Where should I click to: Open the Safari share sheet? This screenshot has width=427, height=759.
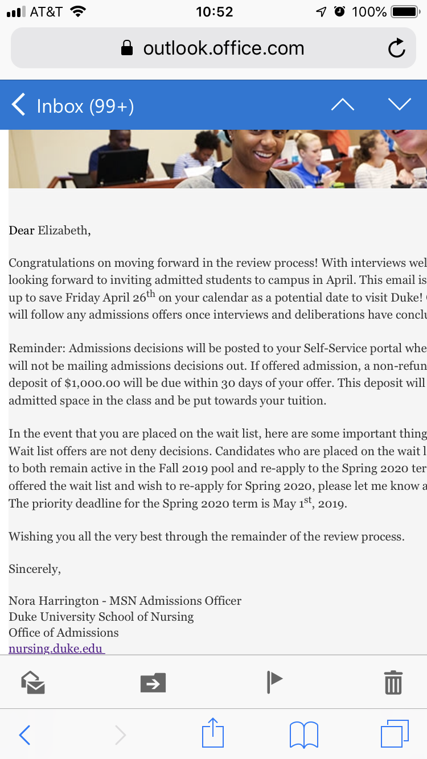point(213,733)
